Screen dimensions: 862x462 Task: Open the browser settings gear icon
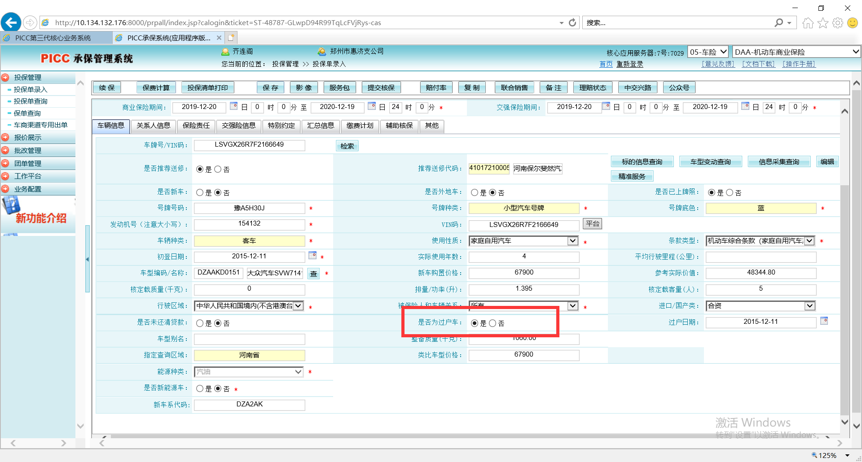point(837,23)
